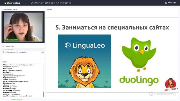This screenshot has height=101, width=180.
Task: Click the chat message from принцесса хейтер
Action: (14, 76)
